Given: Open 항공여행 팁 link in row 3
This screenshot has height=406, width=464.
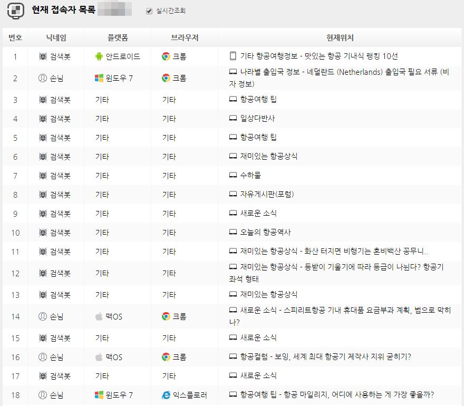Looking at the screenshot, I should tap(258, 99).
